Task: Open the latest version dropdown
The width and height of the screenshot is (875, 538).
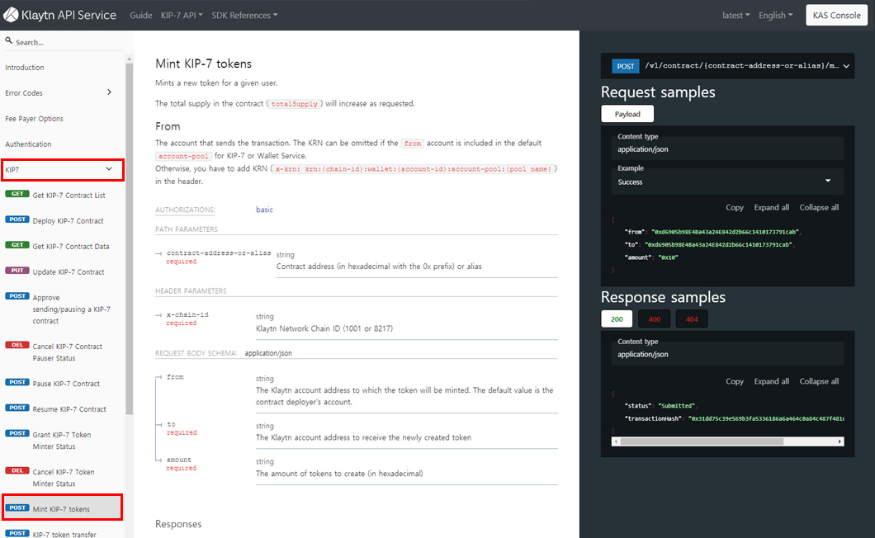Action: tap(735, 15)
